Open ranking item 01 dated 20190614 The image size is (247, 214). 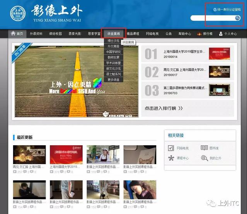pyautogui.click(x=187, y=54)
